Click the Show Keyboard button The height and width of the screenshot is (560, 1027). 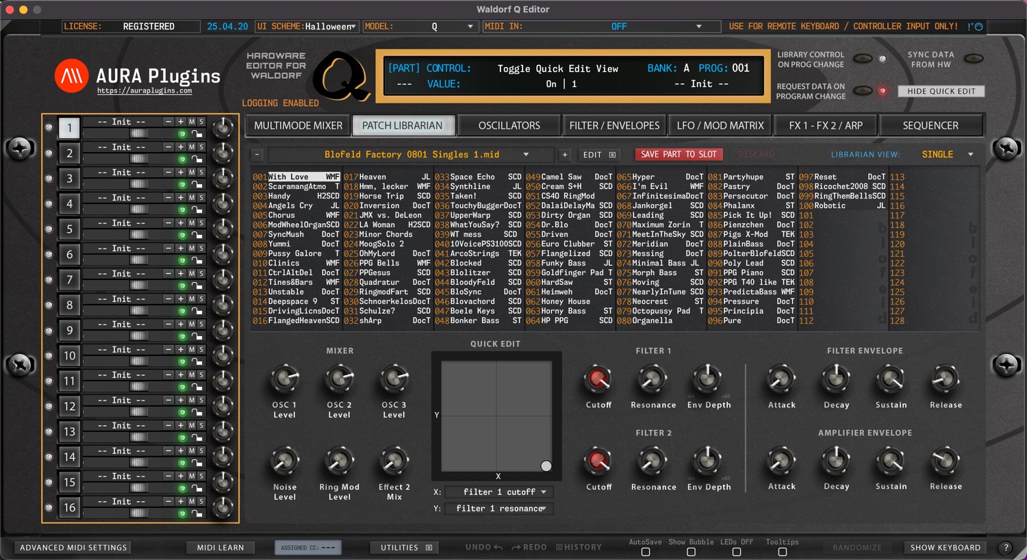click(x=945, y=548)
